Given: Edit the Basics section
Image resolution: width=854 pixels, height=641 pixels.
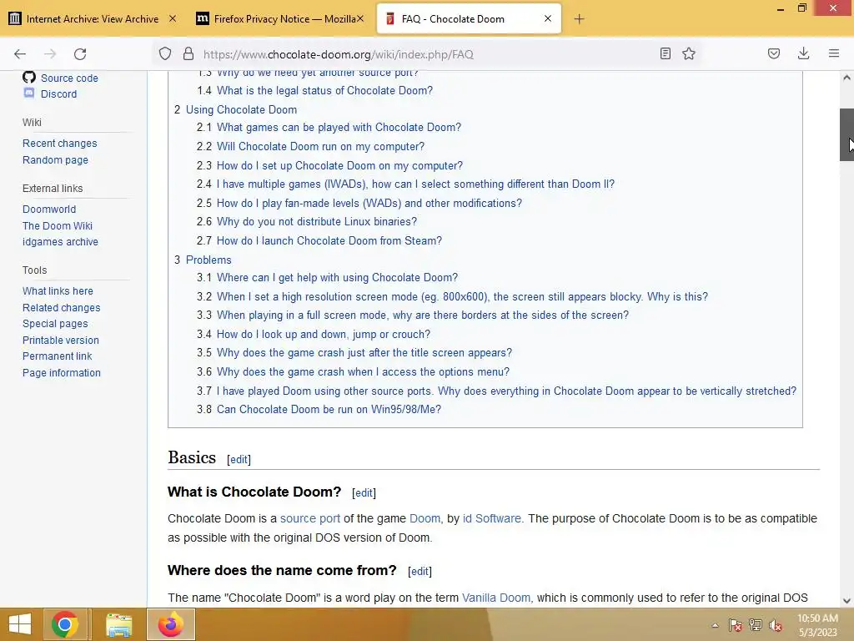Looking at the screenshot, I should pos(239,460).
